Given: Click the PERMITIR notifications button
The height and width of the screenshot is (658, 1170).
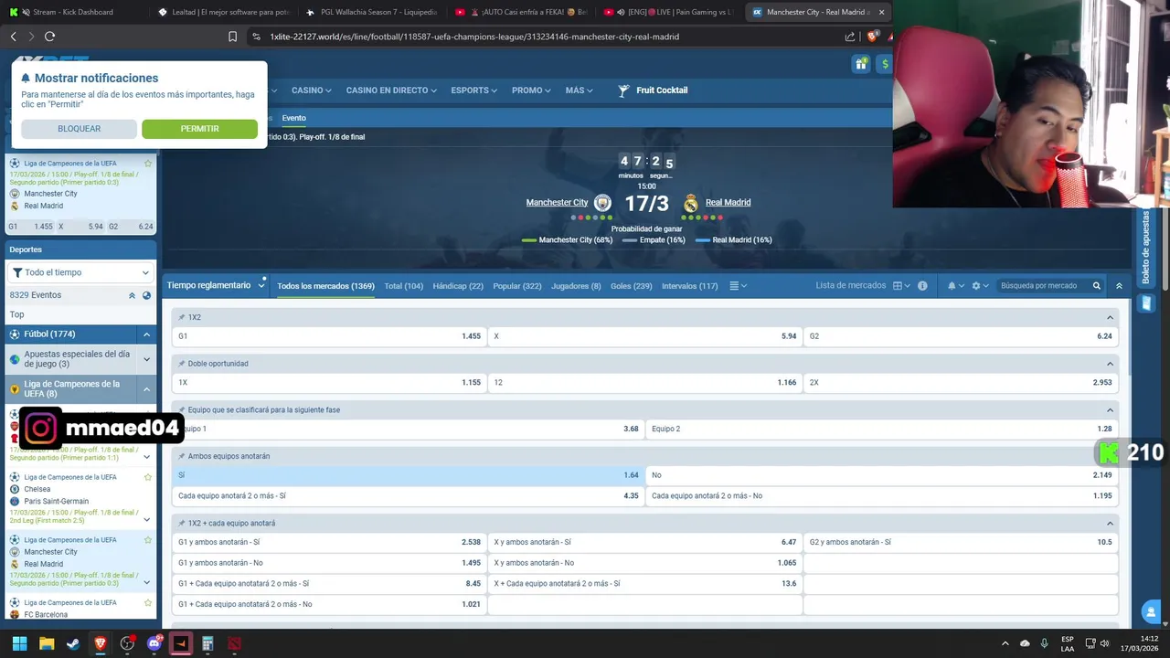Looking at the screenshot, I should pyautogui.click(x=199, y=129).
